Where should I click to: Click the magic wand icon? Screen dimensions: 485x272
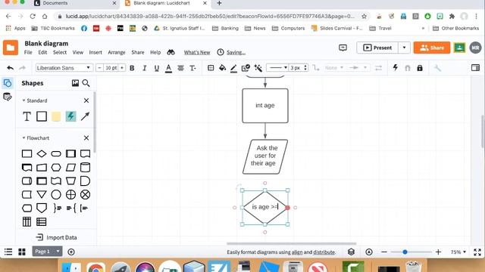click(258, 68)
